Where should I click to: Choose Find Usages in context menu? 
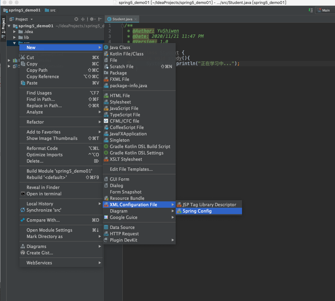tap(61, 93)
